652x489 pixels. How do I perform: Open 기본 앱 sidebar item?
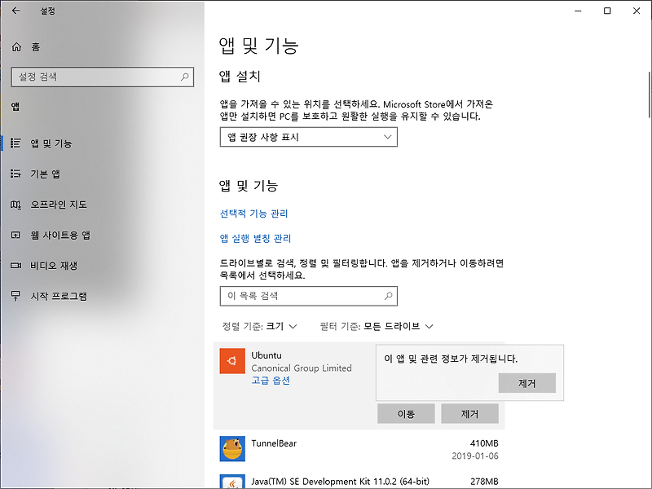point(102,174)
